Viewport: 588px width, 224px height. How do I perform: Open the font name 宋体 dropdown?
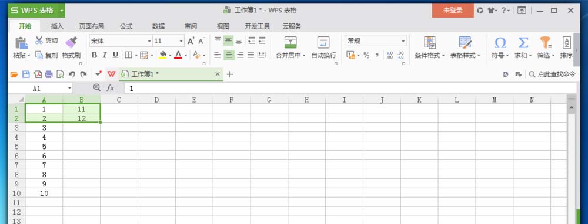click(x=149, y=41)
